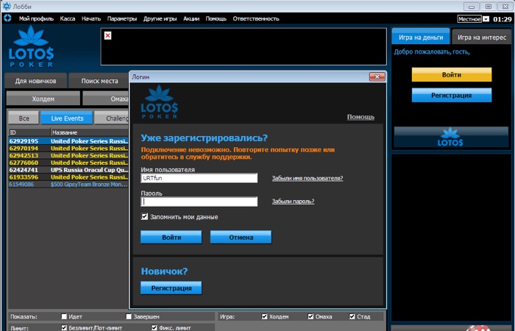
Task: Sort by the Название column header
Action: pos(90,132)
